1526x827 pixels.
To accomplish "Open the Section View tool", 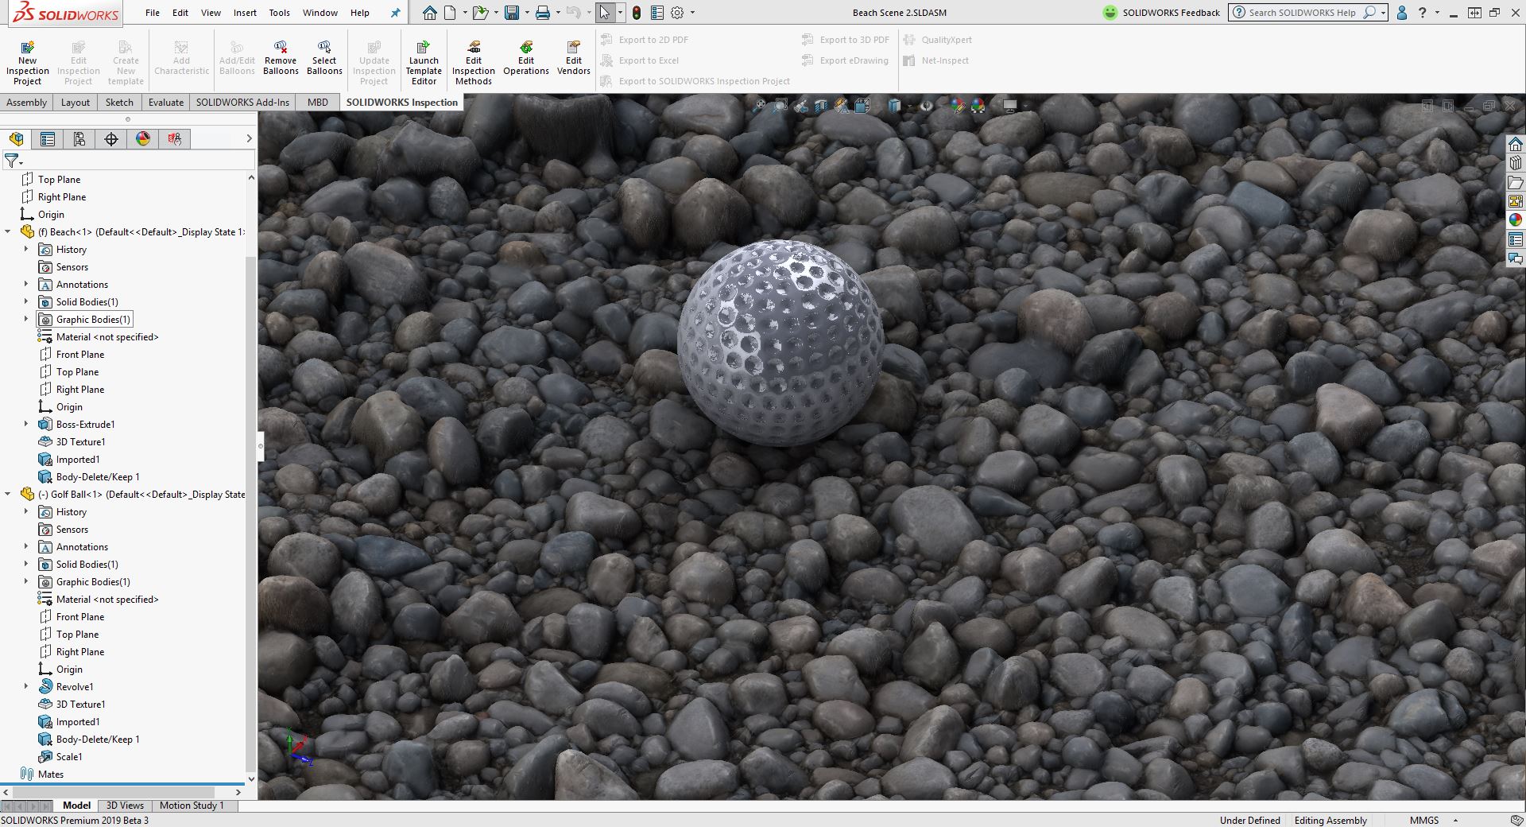I will click(821, 105).
